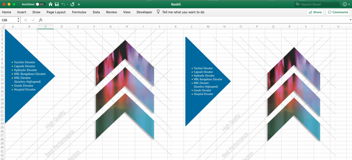Open the Developer ribbon tab
Image resolution: width=352 pixels, height=160 pixels.
(x=144, y=12)
